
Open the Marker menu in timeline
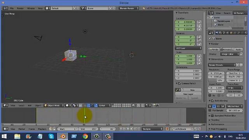pos(22,129)
